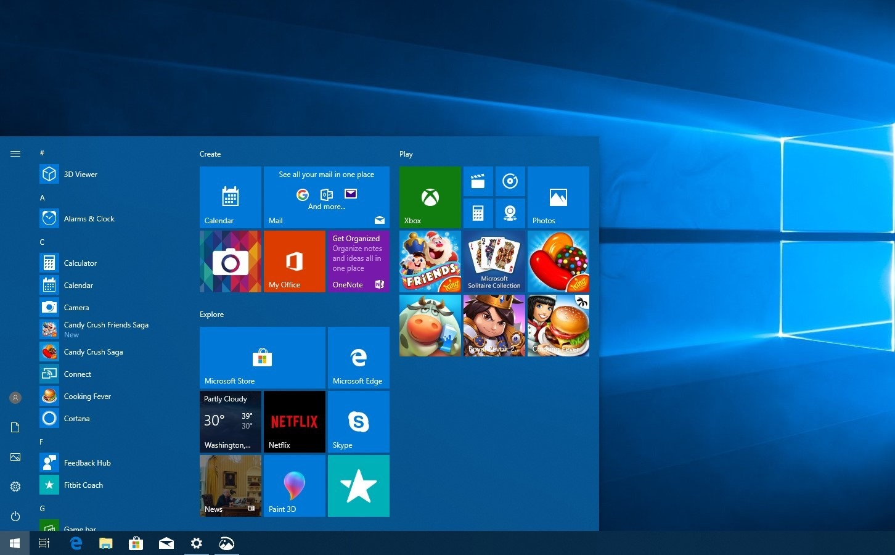Open the teal star Fitbit tile
895x555 pixels.
coord(359,486)
